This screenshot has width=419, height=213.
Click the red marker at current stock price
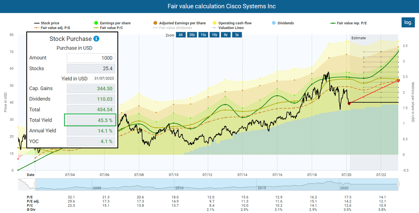pyautogui.click(x=349, y=103)
